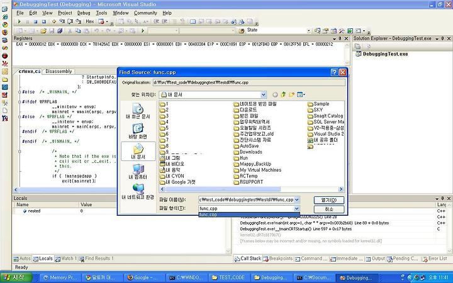Select the AutoSave folder
This screenshot has height=283, width=453.
(x=246, y=146)
